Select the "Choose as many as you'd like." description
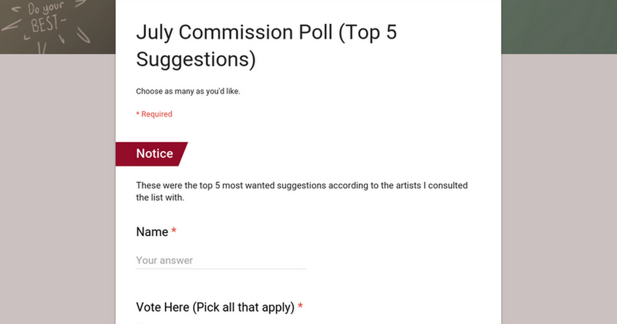The height and width of the screenshot is (324, 617). (188, 91)
